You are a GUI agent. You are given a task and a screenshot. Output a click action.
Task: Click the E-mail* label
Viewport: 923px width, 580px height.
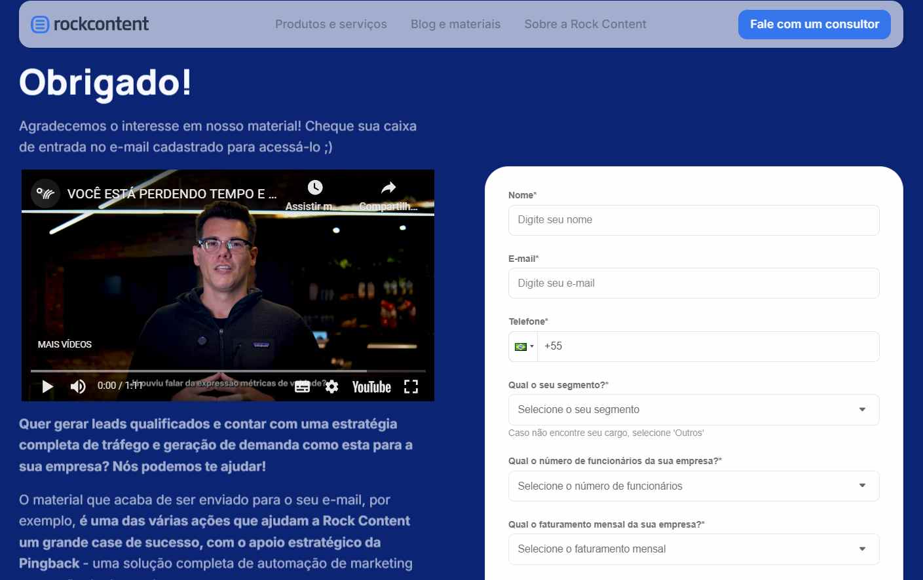coord(523,259)
